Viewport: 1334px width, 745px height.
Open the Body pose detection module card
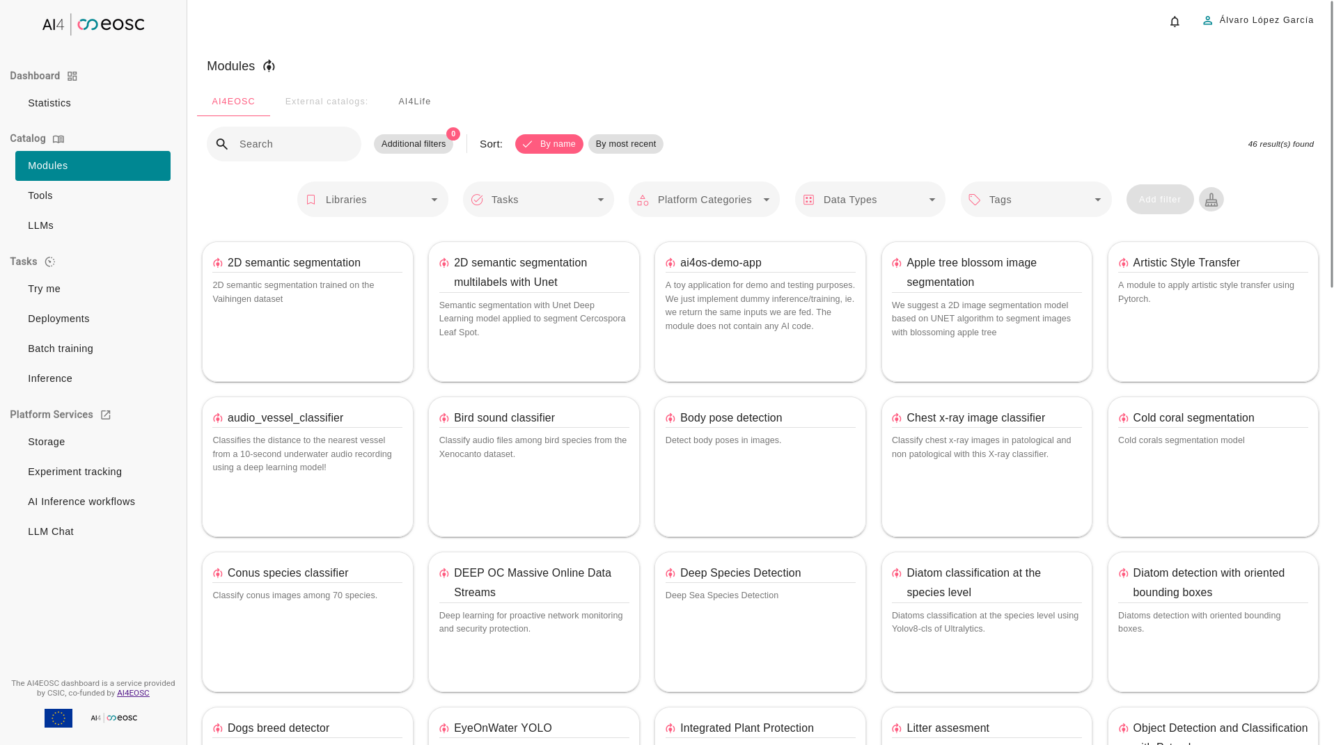tap(760, 467)
